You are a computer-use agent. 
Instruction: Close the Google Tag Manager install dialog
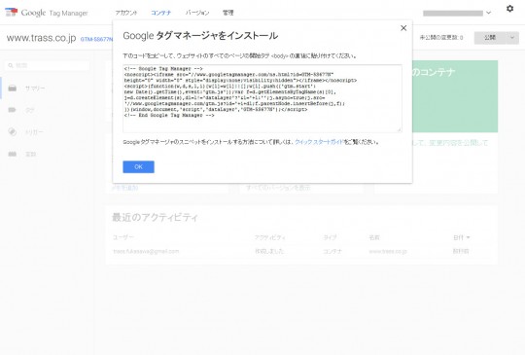pos(403,28)
